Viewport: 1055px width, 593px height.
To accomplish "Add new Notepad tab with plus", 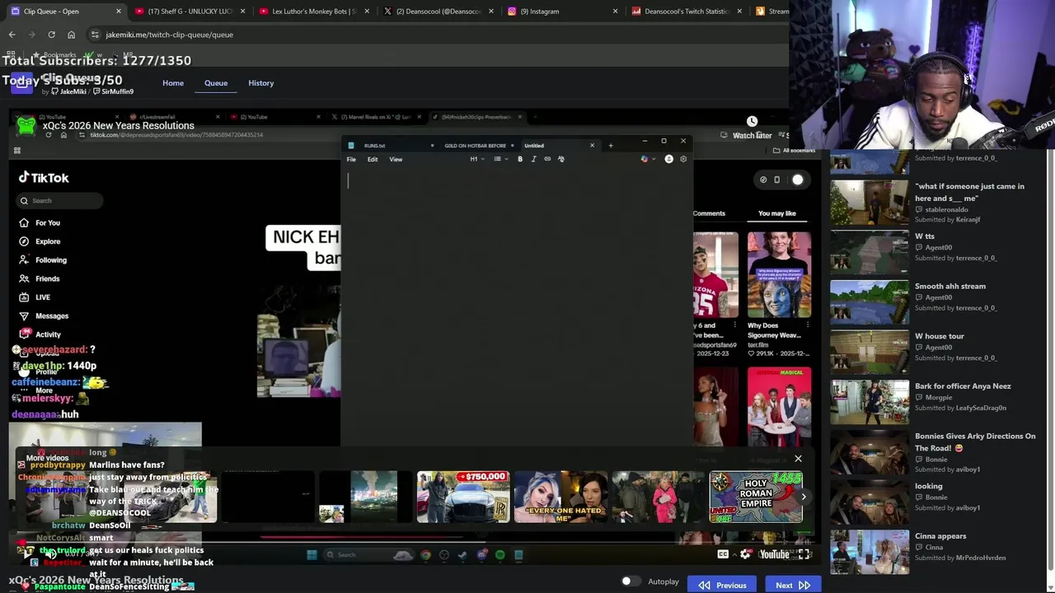I will tap(611, 146).
